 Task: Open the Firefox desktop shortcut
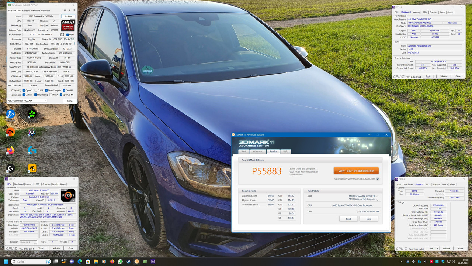click(10, 151)
